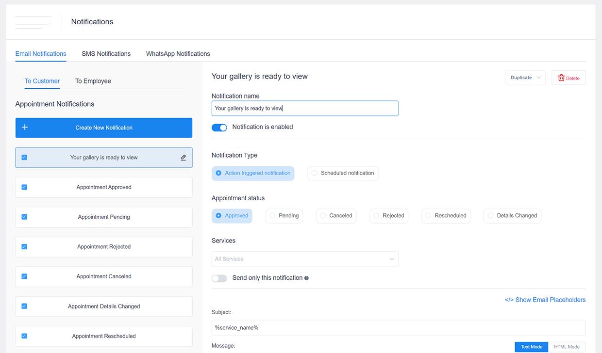
Task: Expand the All Services dropdown
Action: click(305, 259)
